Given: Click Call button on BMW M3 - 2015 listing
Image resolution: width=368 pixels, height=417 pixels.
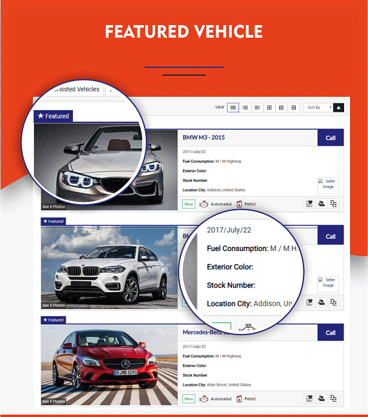Looking at the screenshot, I should click(x=330, y=138).
